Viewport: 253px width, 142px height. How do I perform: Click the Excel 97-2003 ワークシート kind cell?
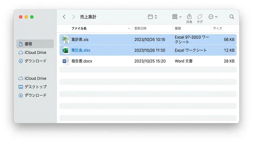click(192, 40)
